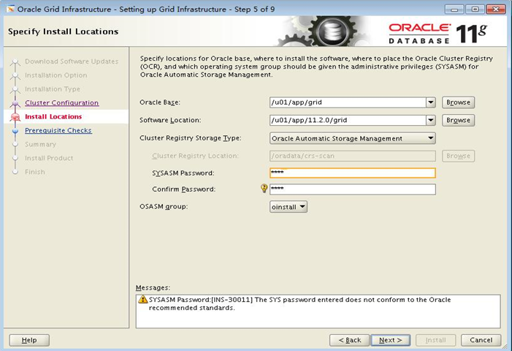Viewport: 512px width, 351px height.
Task: Focus the SYSASM Password field
Action: [x=352, y=173]
